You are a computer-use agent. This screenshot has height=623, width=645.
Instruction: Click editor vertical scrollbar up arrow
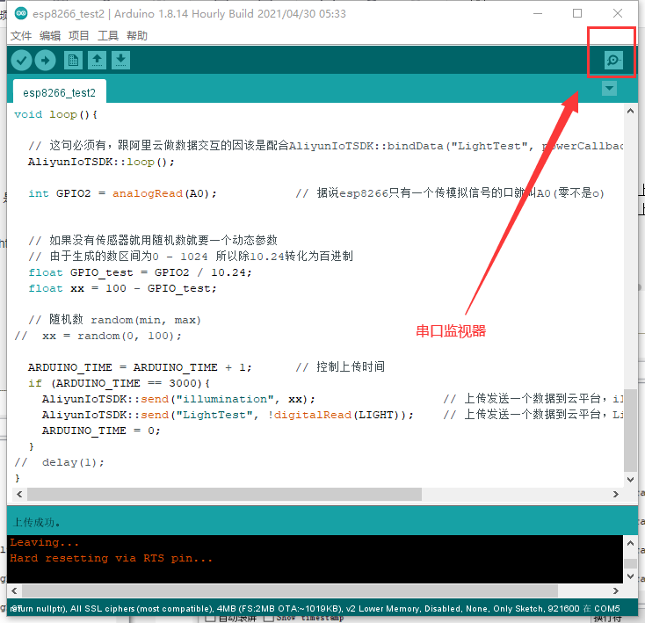pos(630,111)
